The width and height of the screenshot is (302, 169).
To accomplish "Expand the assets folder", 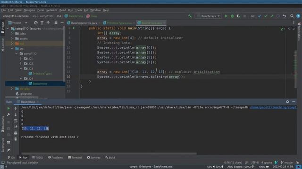I will click(x=12, y=38).
